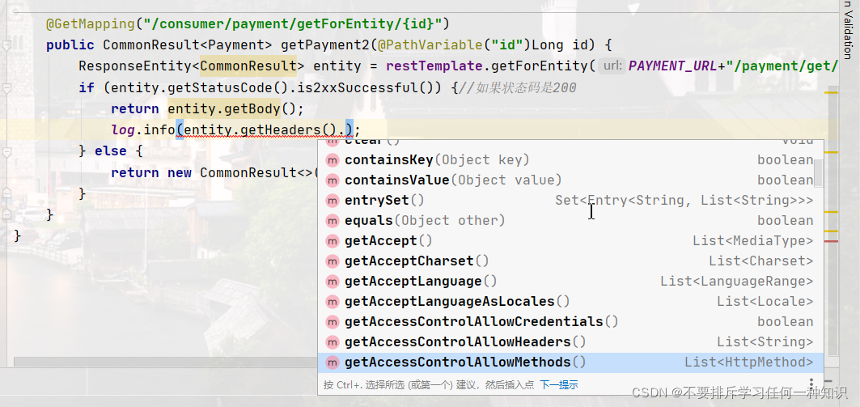Click method icon beside getAcceptLanguage()
The width and height of the screenshot is (860, 407).
333,282
